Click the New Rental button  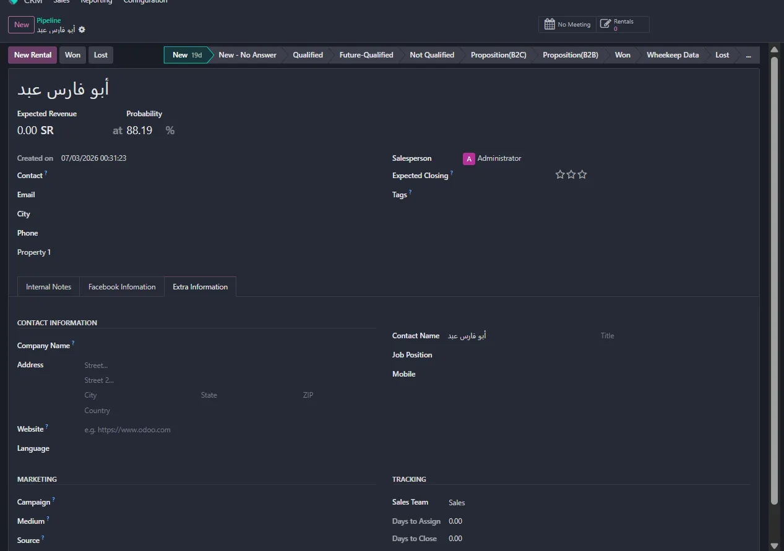click(33, 55)
